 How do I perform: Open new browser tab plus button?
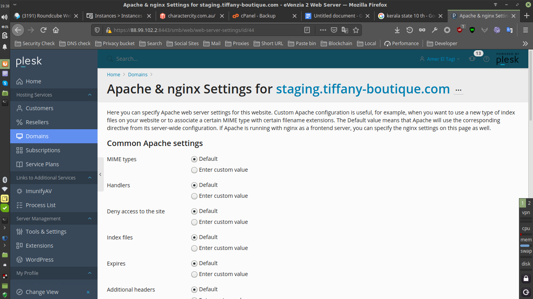point(526,16)
